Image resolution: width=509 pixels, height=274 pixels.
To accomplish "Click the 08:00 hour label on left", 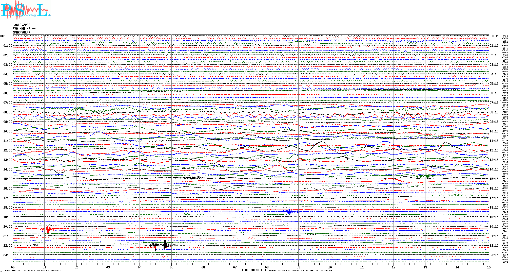I will (x=8, y=112).
